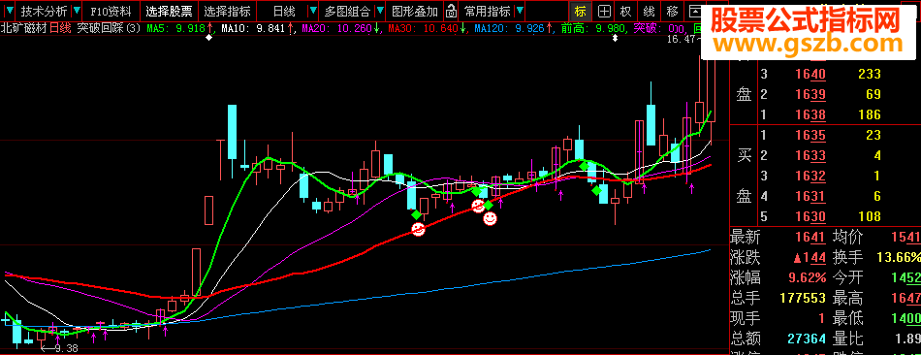This screenshot has height=355, width=921.
Task: Toggle the padlock lock icon
Action: point(451,11)
